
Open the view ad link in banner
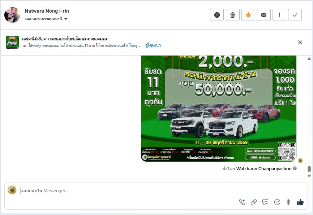(x=153, y=45)
